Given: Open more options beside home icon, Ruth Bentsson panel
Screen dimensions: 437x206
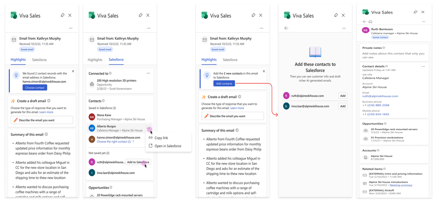Looking at the screenshot, I should (423, 22).
